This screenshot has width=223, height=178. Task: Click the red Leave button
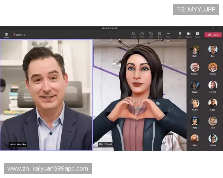click(x=213, y=35)
